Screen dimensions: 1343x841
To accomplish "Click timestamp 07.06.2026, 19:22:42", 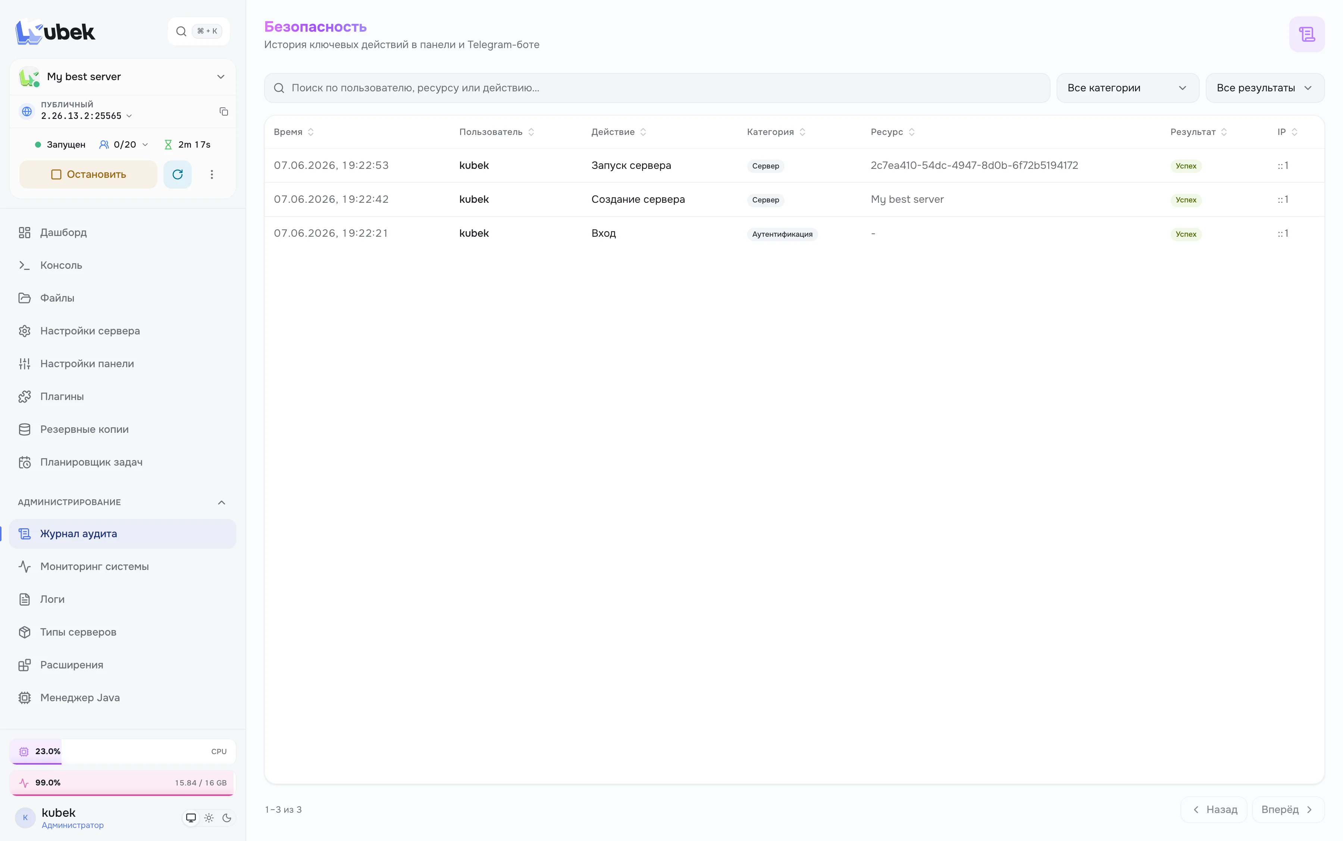I will [x=331, y=199].
